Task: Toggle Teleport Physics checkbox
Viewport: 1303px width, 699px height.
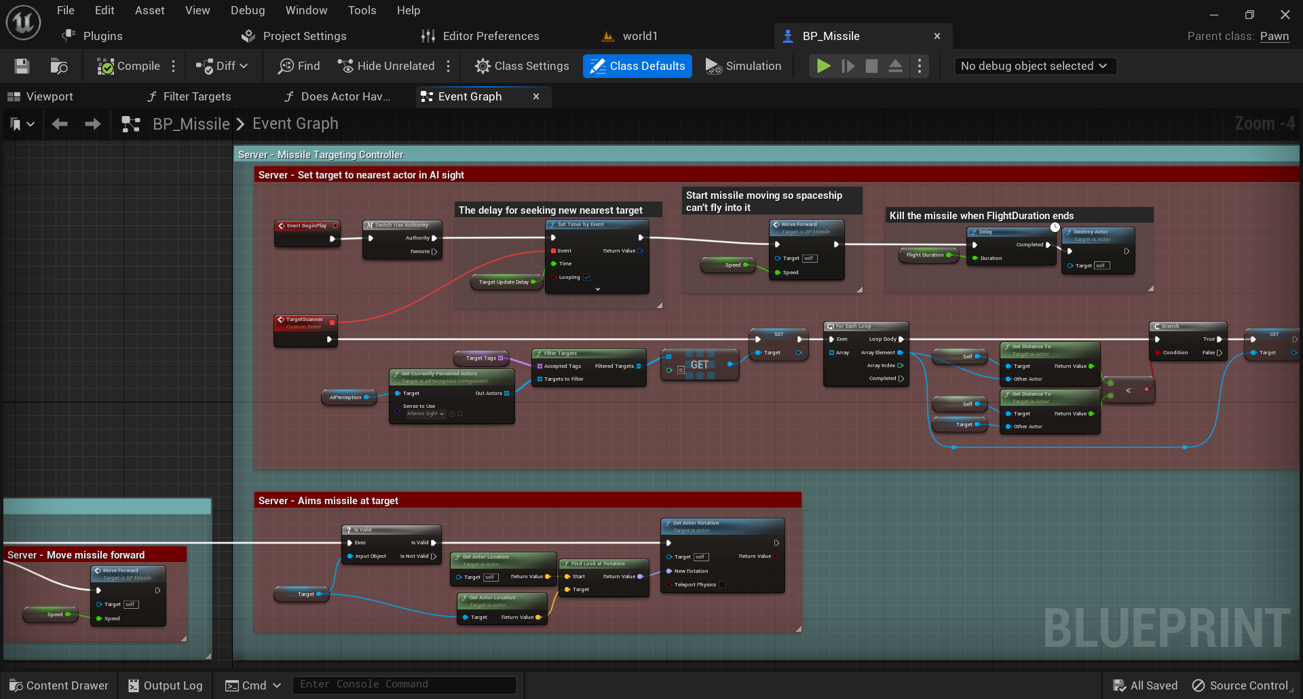Action: pos(723,584)
